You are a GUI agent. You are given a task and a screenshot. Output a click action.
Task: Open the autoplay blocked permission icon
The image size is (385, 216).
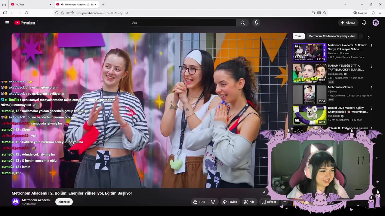[x=72, y=13]
